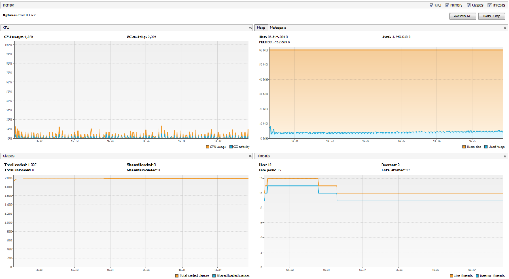509x279 pixels.
Task: Click the Shared unloaded classes count
Action: (x=143, y=170)
